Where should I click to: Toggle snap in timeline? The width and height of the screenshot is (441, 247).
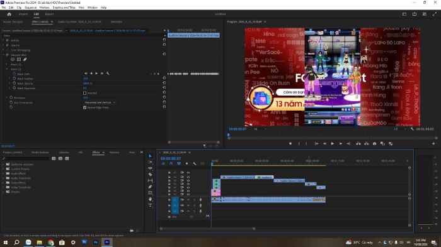(x=171, y=163)
